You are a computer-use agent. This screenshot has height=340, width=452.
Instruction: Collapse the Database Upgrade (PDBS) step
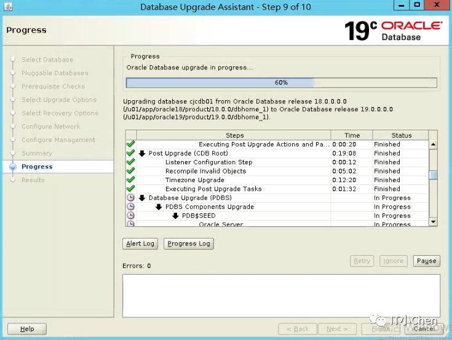[x=142, y=198]
